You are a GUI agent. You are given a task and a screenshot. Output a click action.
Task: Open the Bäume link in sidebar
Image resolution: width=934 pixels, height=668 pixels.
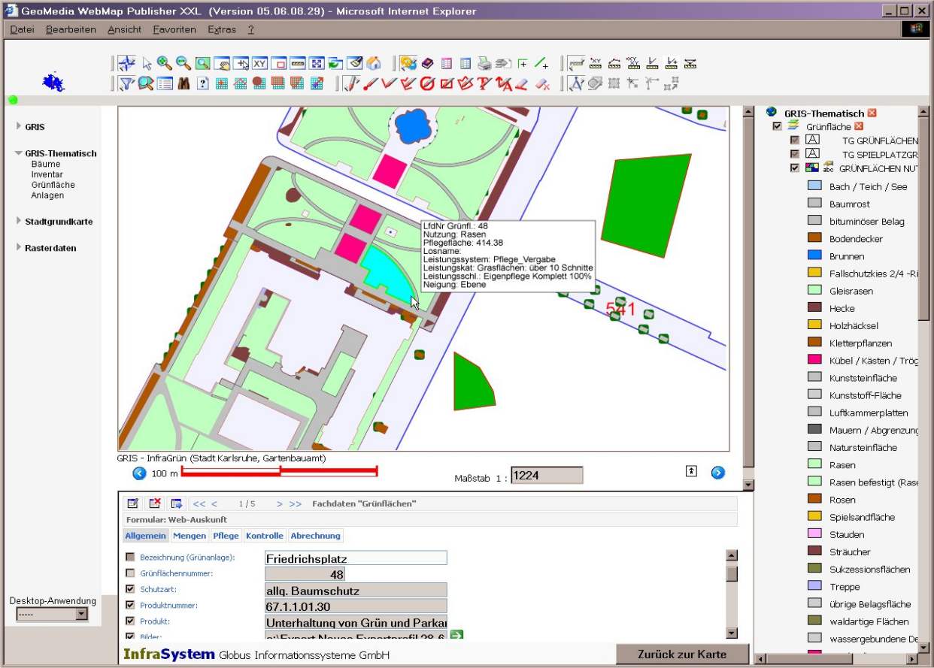pyautogui.click(x=46, y=164)
